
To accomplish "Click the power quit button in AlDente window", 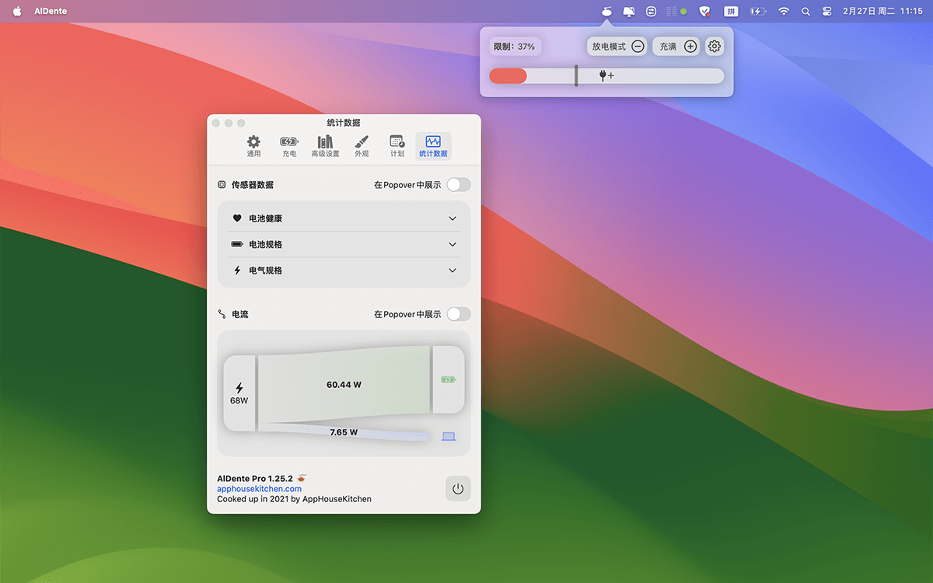I will pos(458,488).
